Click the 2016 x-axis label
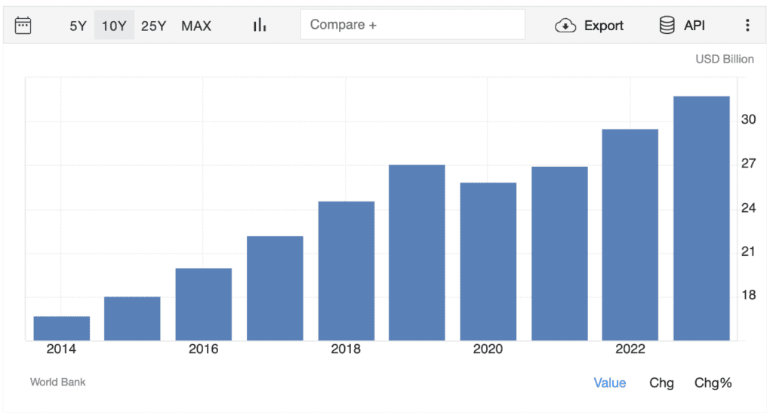The width and height of the screenshot is (773, 418). [x=203, y=349]
